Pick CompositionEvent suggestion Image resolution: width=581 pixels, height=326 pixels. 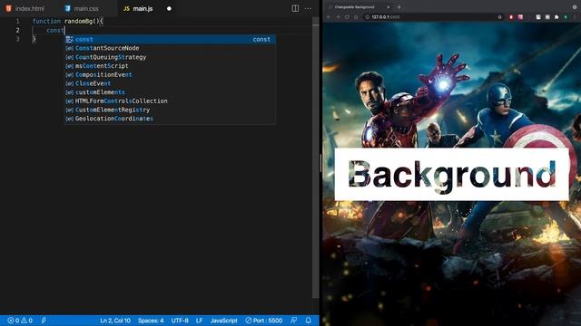click(170, 74)
